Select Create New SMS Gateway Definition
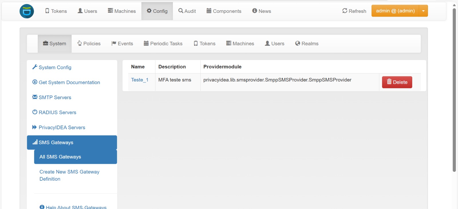Viewport: 458px width, 209px height. tap(69, 175)
